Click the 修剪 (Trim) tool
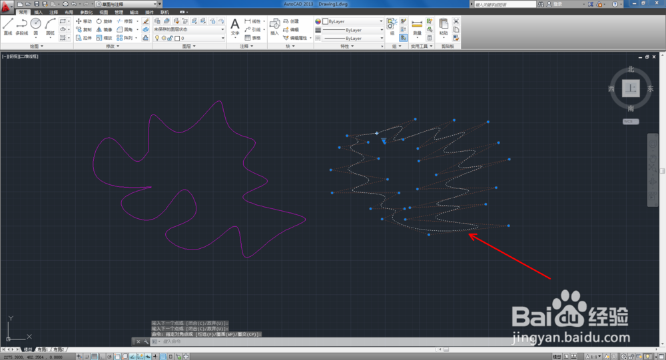The width and height of the screenshot is (666, 360). click(125, 21)
